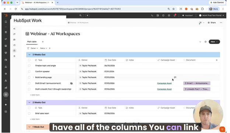
Task: Reload the page in Chrome
Action: pos(16,9)
